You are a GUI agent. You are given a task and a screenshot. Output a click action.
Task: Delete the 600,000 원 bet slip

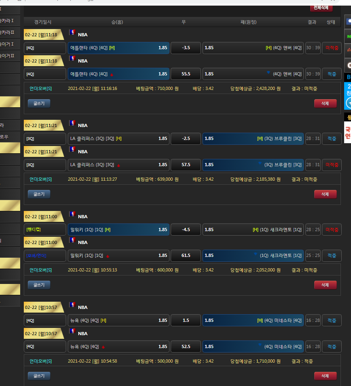tap(325, 285)
